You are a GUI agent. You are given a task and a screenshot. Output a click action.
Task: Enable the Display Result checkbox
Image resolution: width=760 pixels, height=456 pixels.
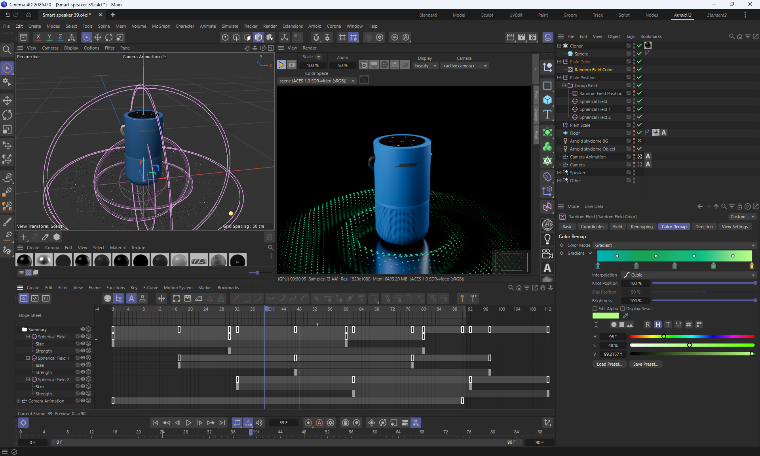(x=623, y=309)
